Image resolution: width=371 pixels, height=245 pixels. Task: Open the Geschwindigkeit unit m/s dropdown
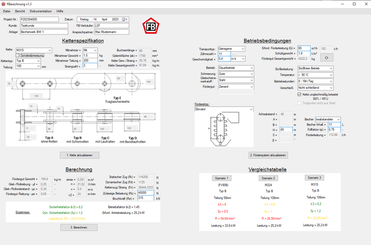tap(238, 59)
